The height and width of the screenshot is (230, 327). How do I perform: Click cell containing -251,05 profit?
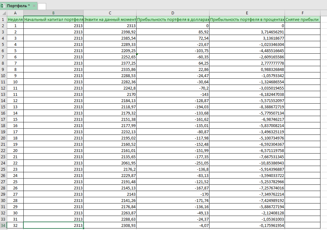(x=173, y=163)
